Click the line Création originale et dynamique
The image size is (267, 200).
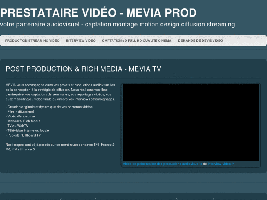pyautogui.click(x=49, y=107)
